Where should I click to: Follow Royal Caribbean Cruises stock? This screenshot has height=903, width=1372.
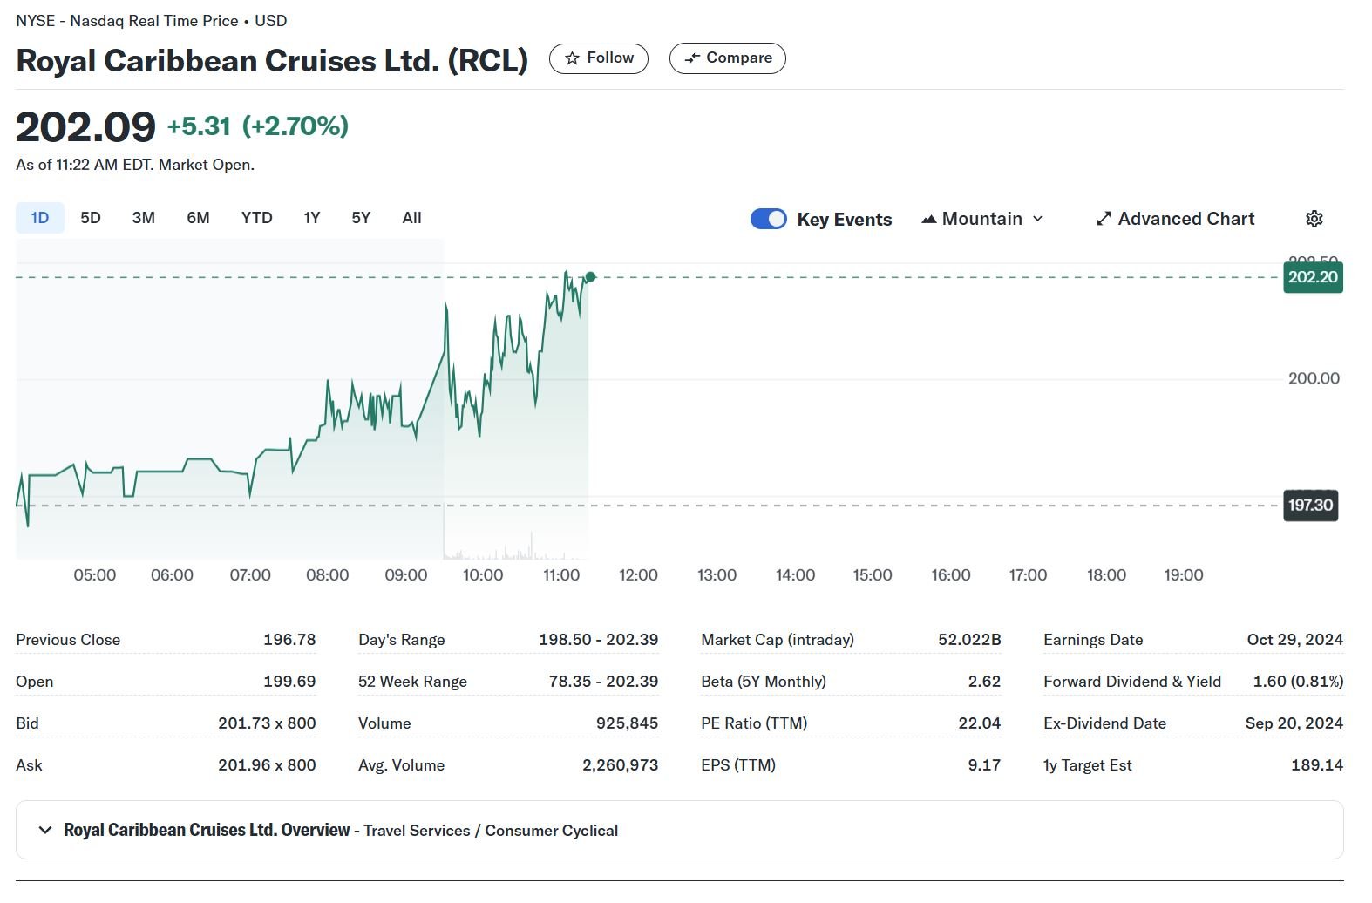(x=599, y=58)
